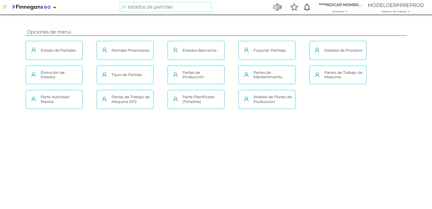The width and height of the screenshot is (432, 209).
Task: Open Partes de Producción tile
Action: [196, 75]
